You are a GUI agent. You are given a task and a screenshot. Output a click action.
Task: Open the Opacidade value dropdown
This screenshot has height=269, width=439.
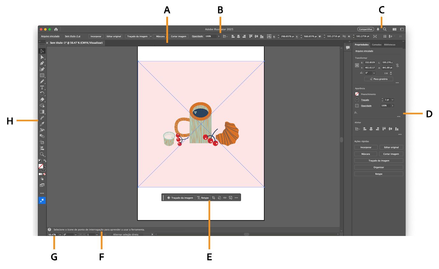pyautogui.click(x=218, y=36)
